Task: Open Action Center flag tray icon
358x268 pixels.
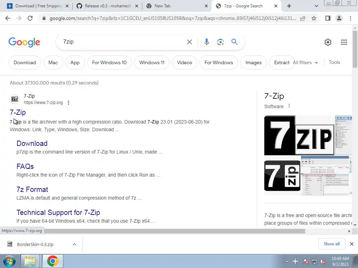Action: point(306,262)
